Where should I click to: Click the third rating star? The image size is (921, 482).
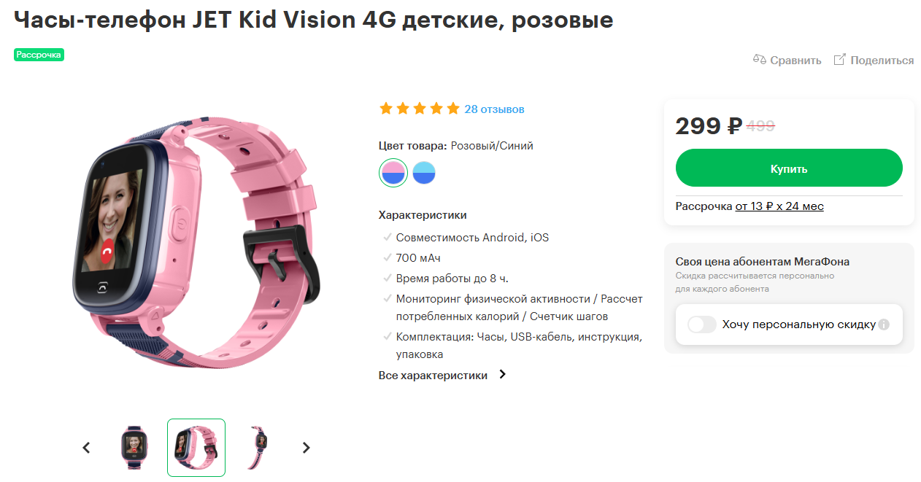[420, 109]
